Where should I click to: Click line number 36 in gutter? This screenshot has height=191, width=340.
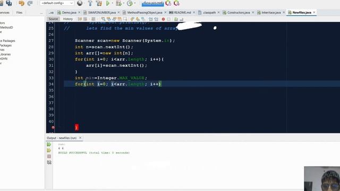tap(51, 97)
